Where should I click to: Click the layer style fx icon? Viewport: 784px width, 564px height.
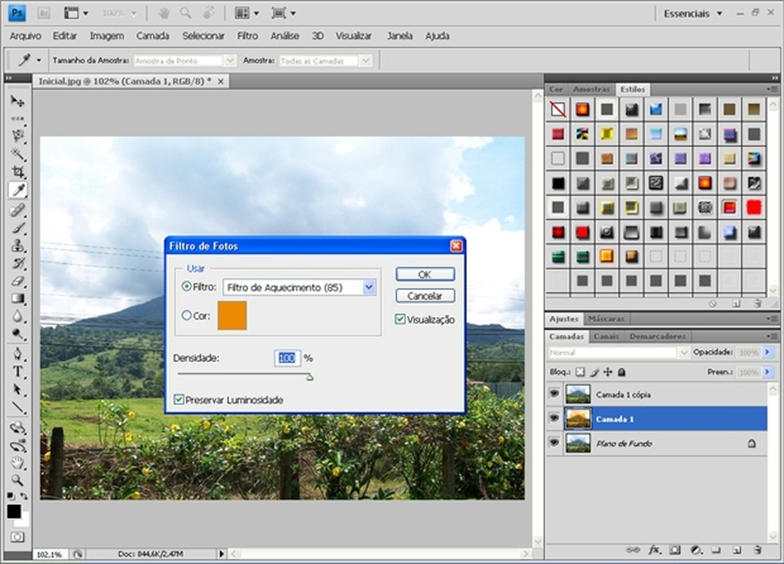coord(654,550)
